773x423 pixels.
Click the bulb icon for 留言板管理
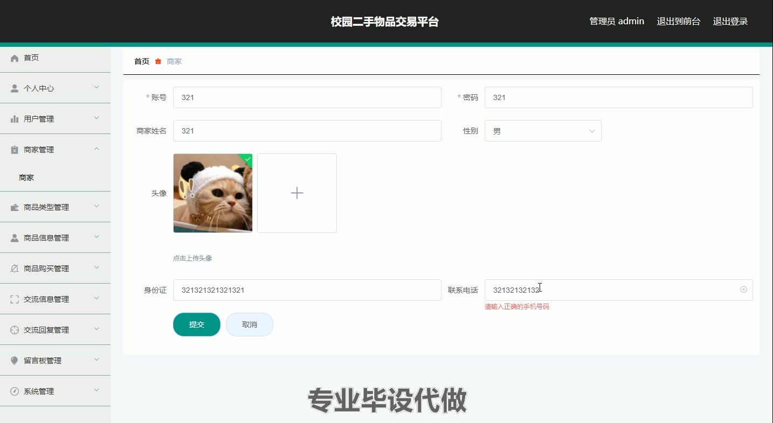coord(15,361)
